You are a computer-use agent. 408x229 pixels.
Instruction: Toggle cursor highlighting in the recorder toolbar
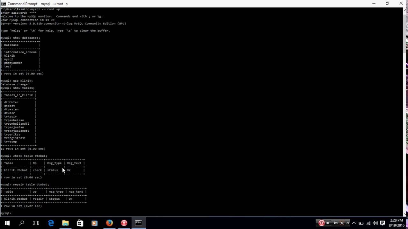[342, 223]
